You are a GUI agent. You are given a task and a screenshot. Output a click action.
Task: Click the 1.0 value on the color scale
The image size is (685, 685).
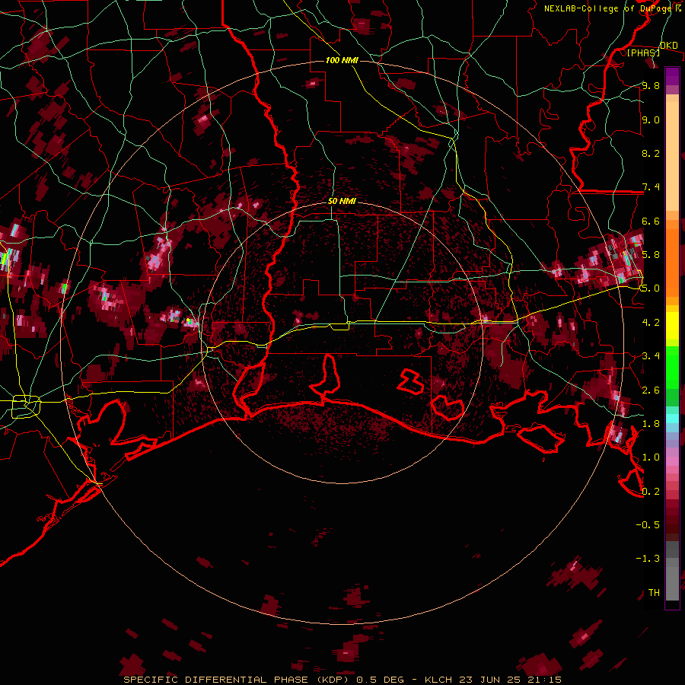(651, 457)
